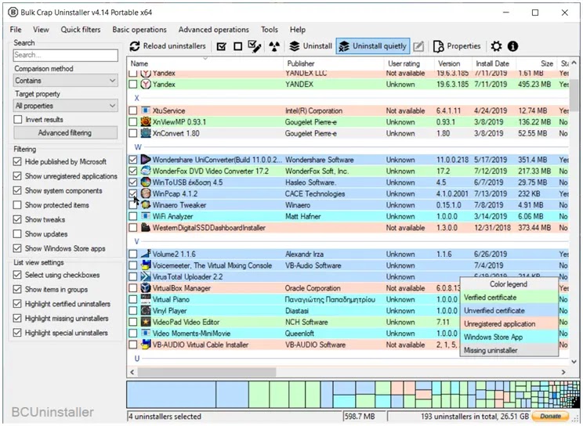The image size is (583, 426).
Task: Enable Show protected items checkbox
Action: 17,205
